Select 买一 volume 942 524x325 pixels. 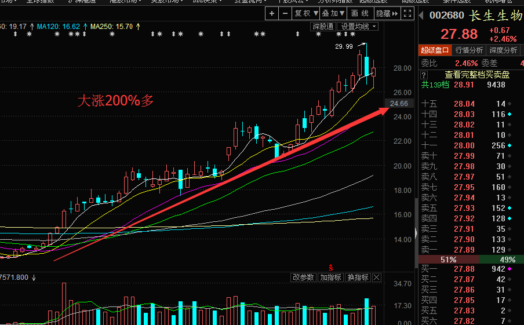(x=498, y=269)
